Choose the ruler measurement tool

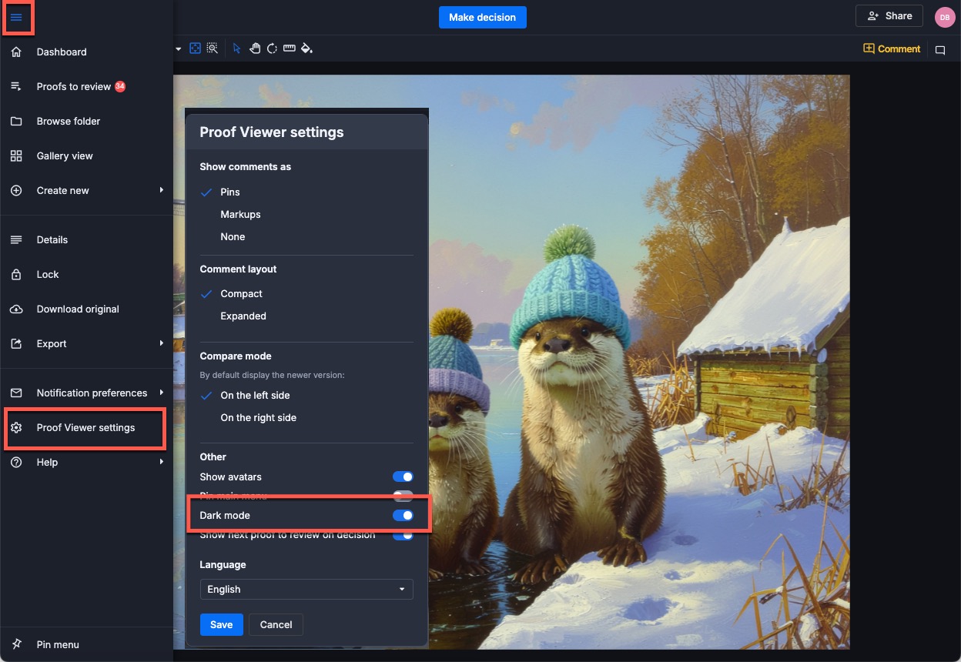tap(290, 48)
